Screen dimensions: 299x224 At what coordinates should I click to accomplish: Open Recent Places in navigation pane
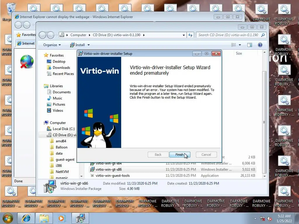63,74
